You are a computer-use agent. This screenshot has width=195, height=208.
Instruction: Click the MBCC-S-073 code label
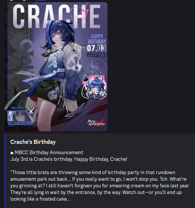click(x=96, y=54)
